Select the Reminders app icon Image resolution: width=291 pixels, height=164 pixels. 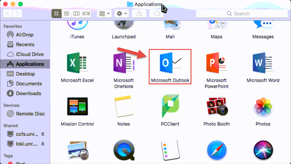(x=170, y=150)
